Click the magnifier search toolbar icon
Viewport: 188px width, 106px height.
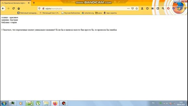[x=163, y=9]
